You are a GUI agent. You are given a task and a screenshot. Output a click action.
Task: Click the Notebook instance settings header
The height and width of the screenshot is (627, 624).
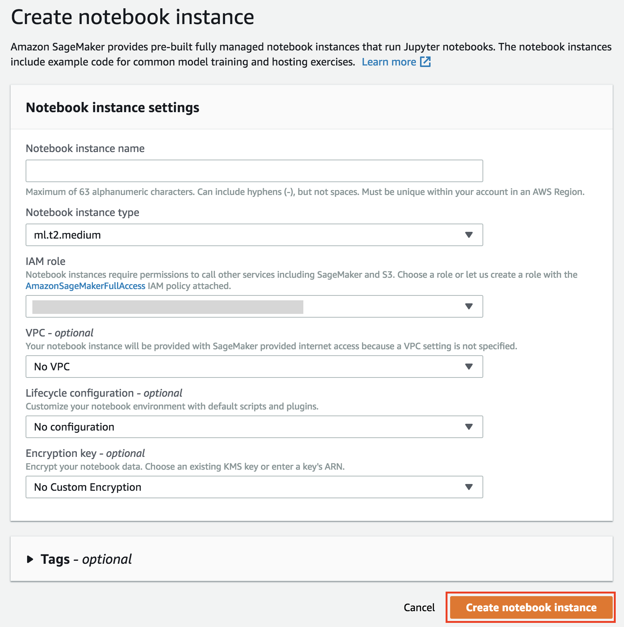point(113,108)
